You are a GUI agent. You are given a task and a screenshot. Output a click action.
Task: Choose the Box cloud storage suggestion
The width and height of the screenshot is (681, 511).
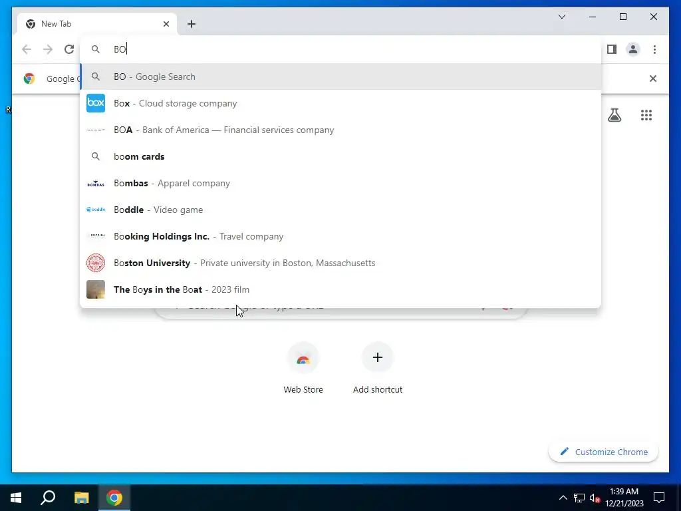[340, 103]
